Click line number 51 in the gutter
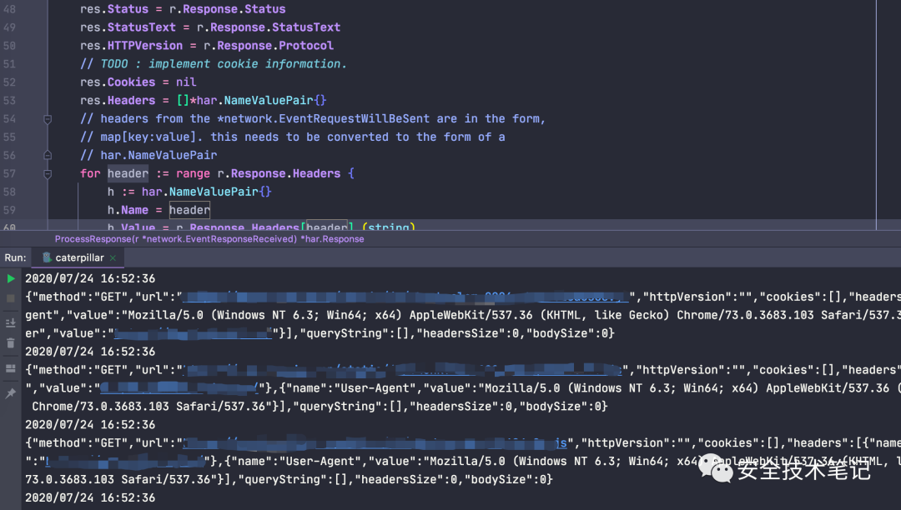 pyautogui.click(x=10, y=63)
